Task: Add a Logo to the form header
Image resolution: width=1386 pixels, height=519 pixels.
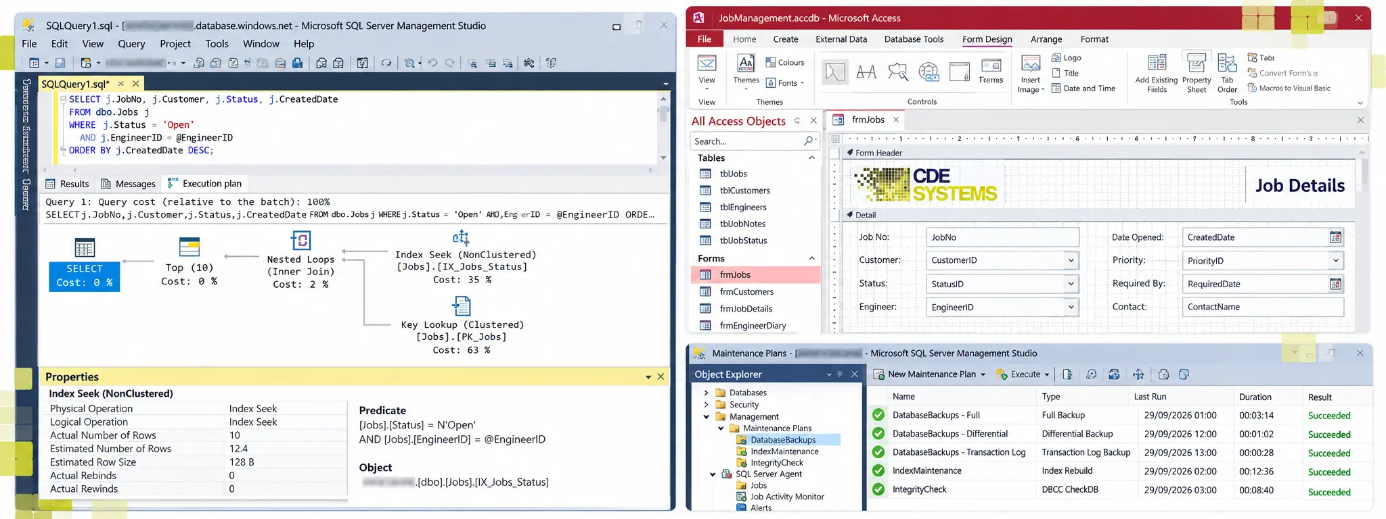Action: (1067, 58)
